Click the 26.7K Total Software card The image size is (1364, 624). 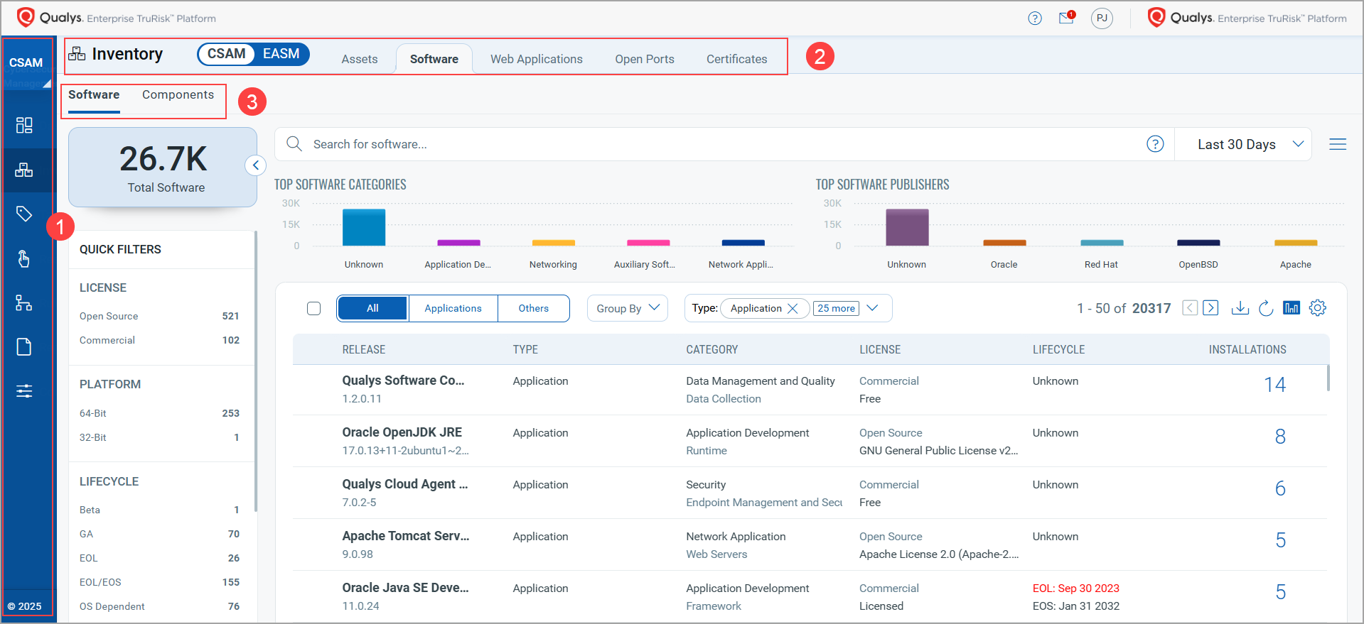coord(163,168)
